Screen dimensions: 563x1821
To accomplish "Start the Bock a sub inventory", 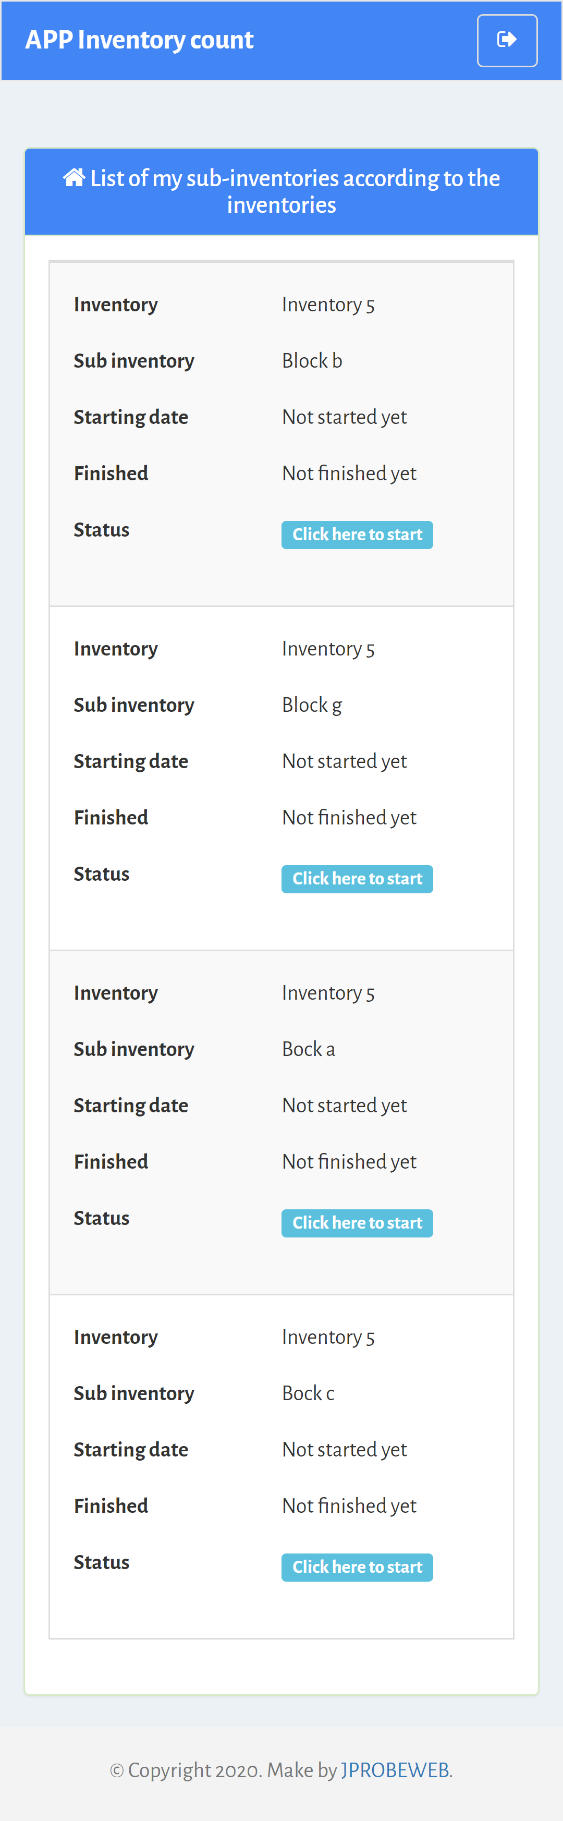I will click(357, 1224).
